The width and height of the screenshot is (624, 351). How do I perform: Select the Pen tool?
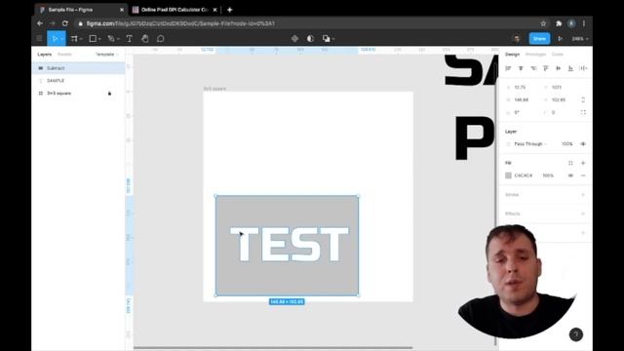(111, 39)
